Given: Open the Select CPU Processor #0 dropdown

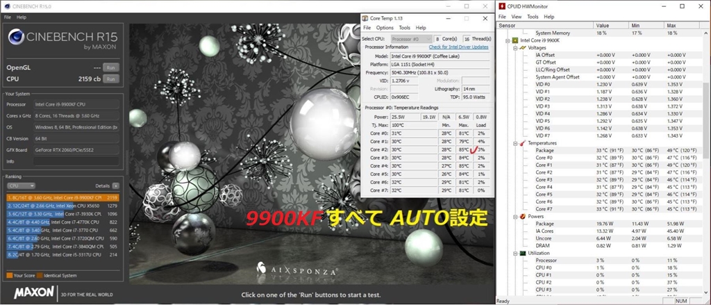Looking at the screenshot, I should [410, 38].
